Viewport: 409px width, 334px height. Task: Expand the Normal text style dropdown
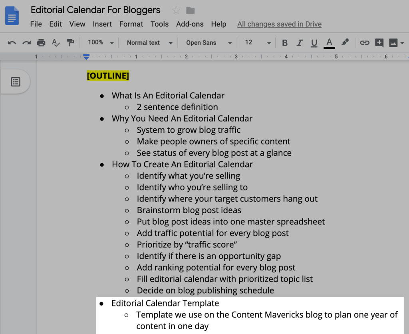(150, 42)
